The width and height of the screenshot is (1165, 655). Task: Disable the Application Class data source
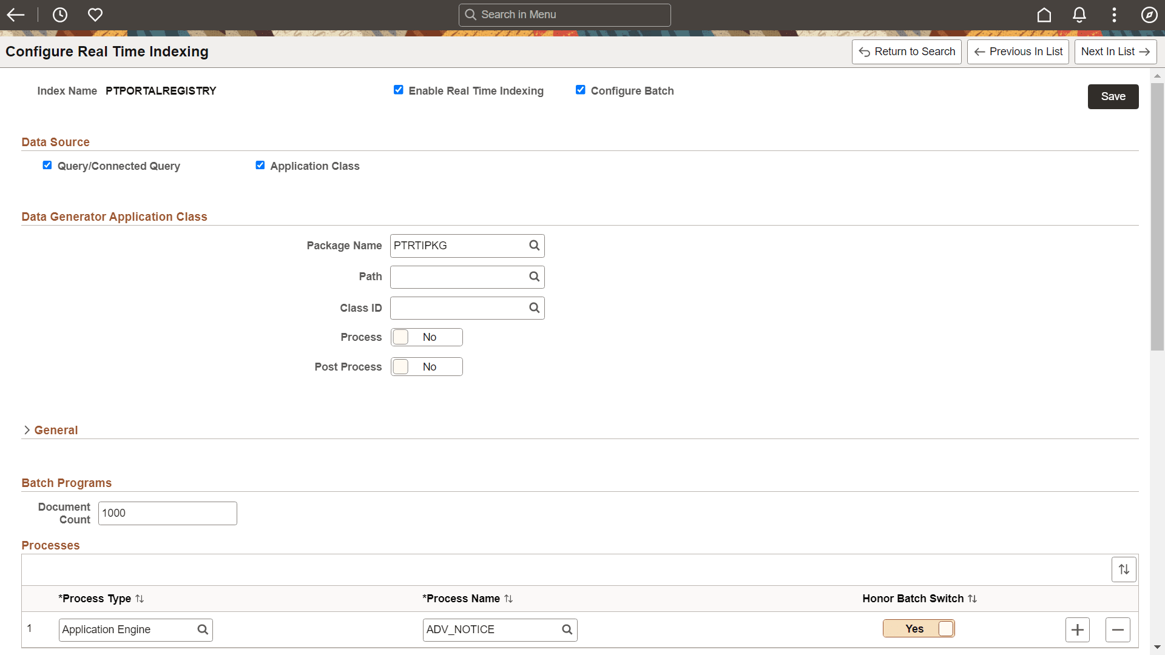(260, 165)
